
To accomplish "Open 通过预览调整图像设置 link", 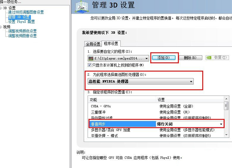I will 26,12.
